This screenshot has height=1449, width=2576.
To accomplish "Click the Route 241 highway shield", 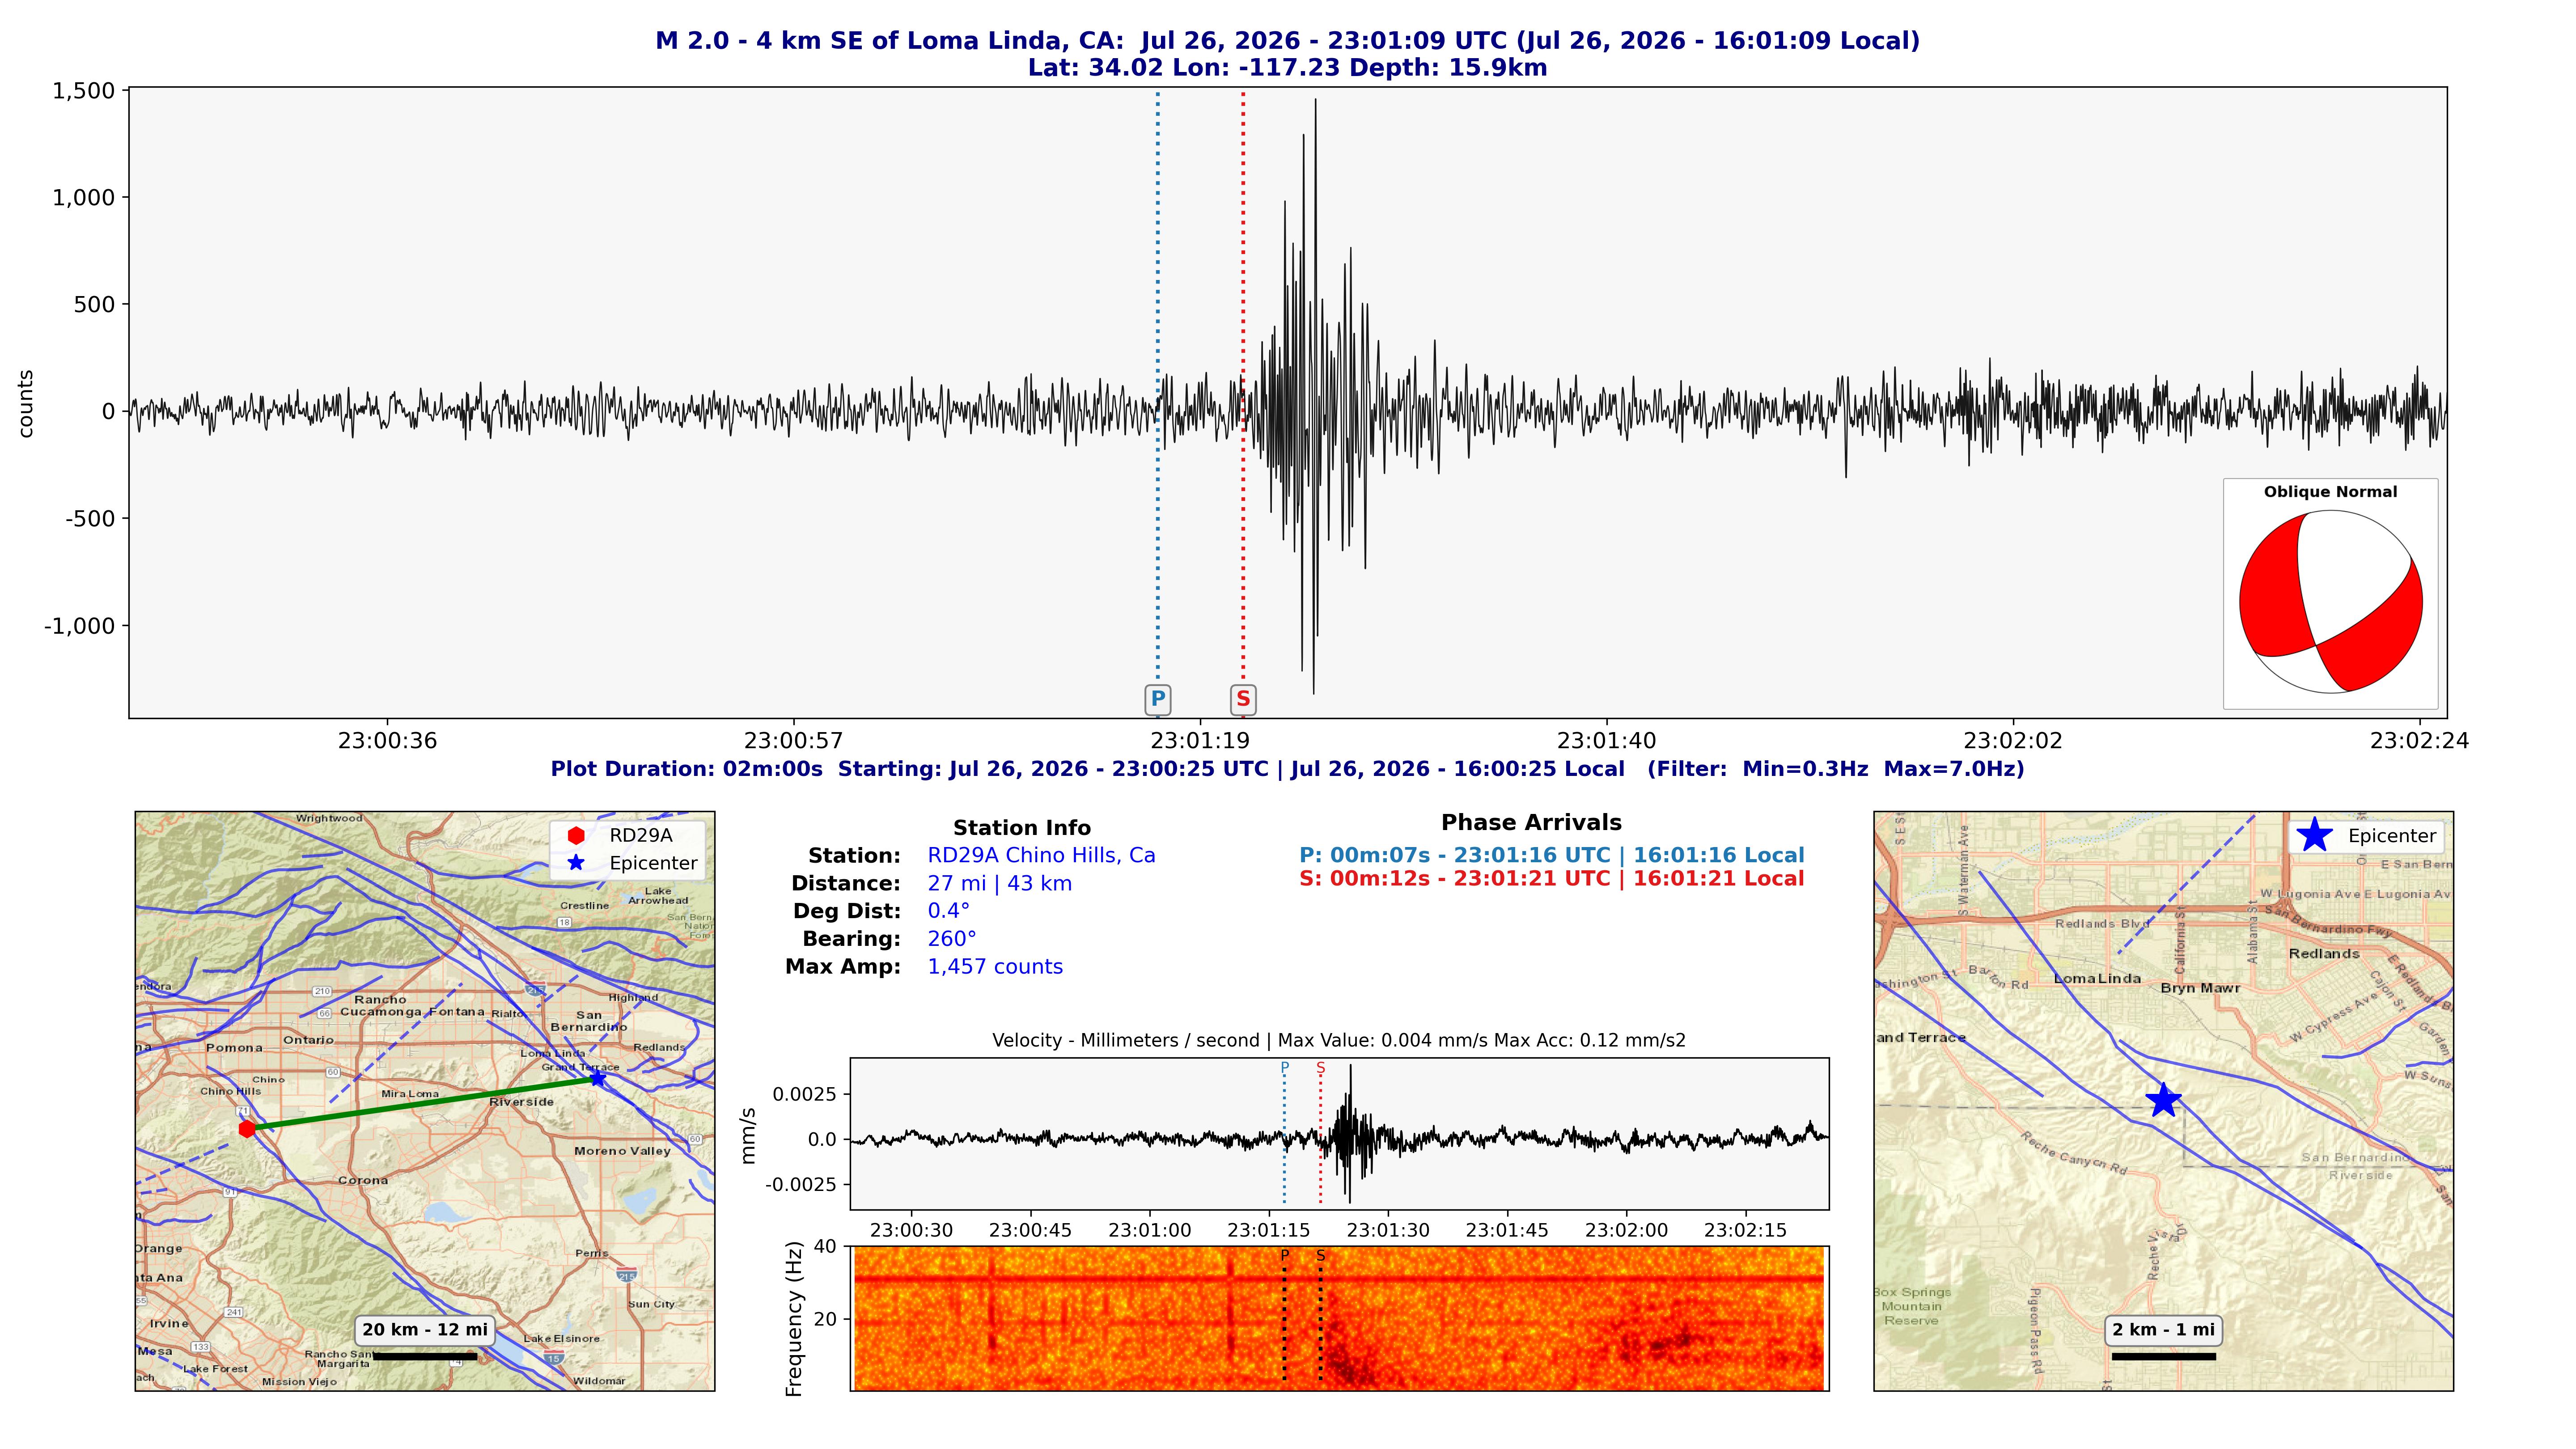I will tap(234, 1312).
